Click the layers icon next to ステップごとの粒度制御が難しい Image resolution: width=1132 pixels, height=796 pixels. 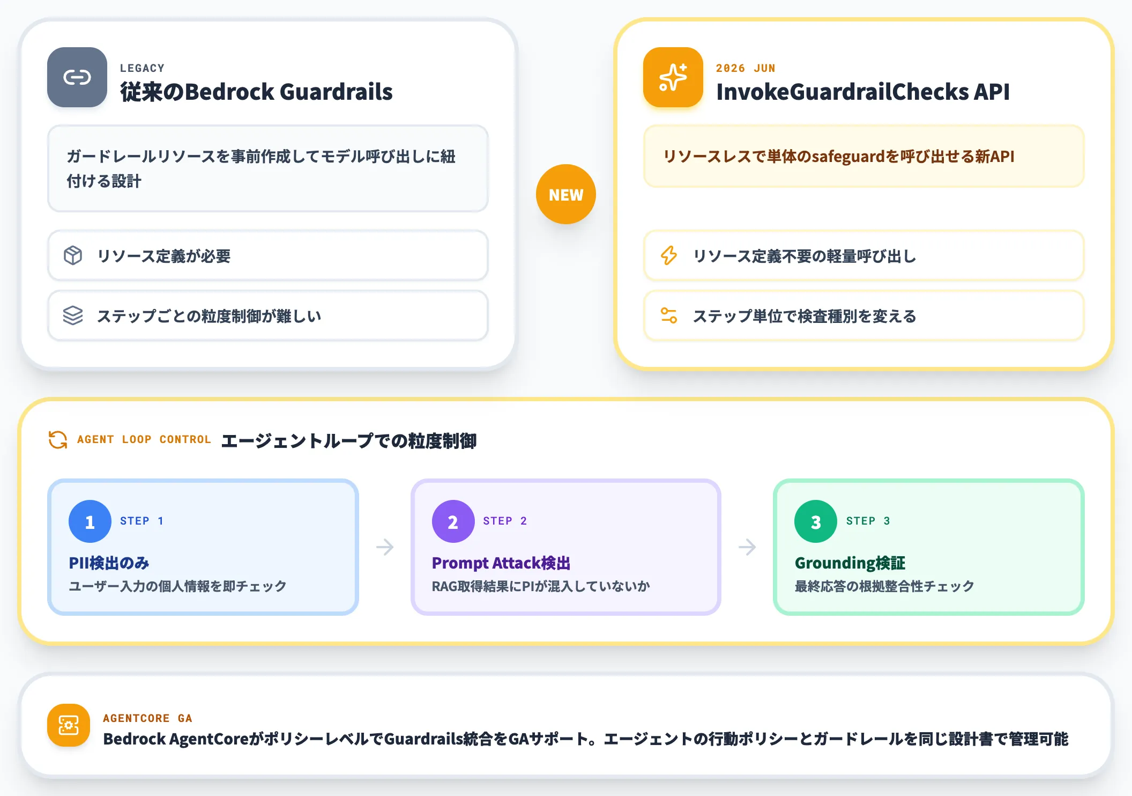tap(73, 315)
